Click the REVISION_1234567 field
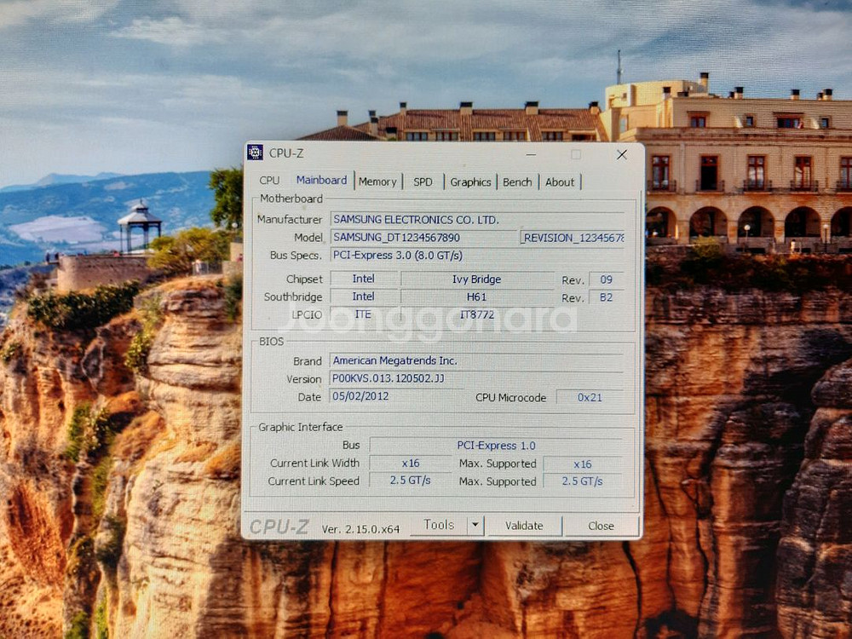Image resolution: width=852 pixels, height=639 pixels. tap(573, 238)
